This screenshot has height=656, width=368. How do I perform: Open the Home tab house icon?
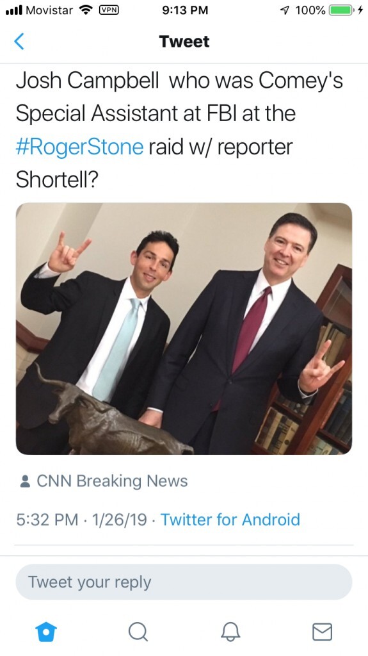[x=46, y=631]
